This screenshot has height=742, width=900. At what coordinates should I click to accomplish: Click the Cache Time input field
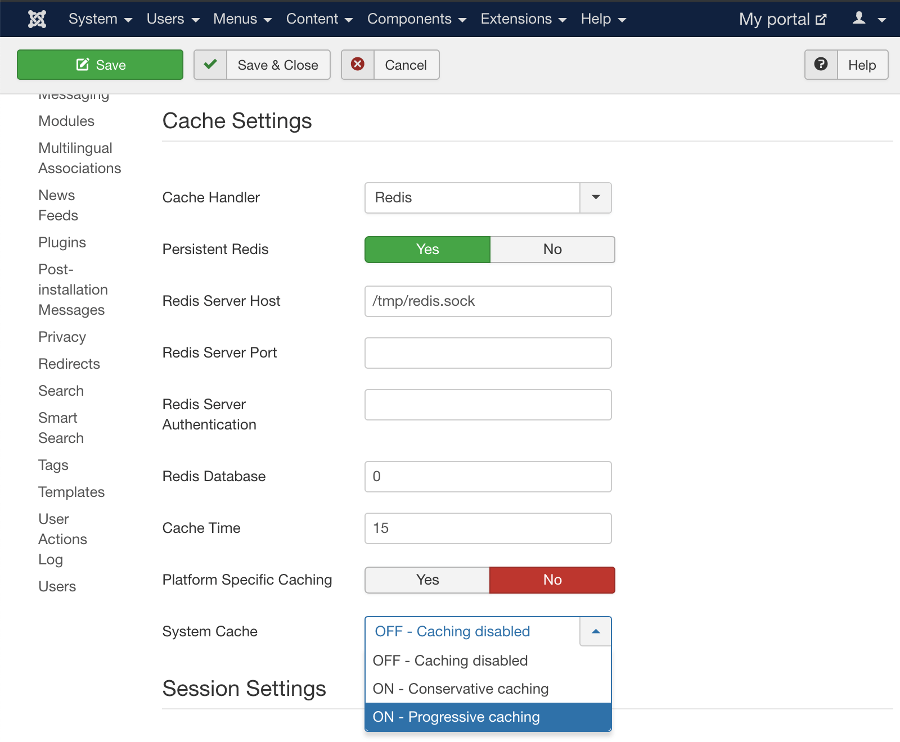pyautogui.click(x=488, y=528)
